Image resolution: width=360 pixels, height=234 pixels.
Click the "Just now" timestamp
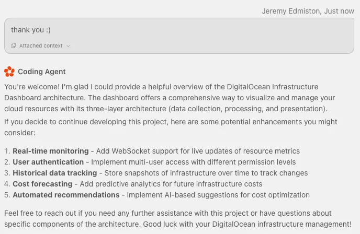pyautogui.click(x=339, y=11)
